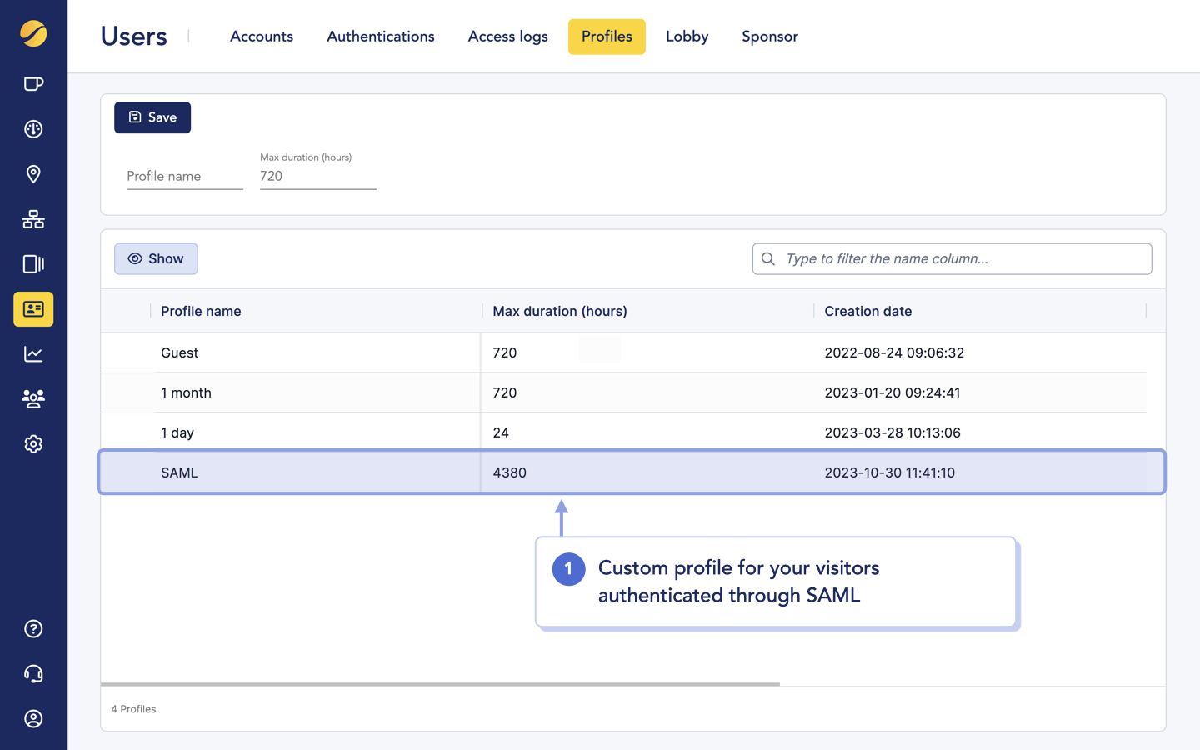Screen dimensions: 1200x750
Task: Toggle the Show columns visibility button
Action: 156,258
